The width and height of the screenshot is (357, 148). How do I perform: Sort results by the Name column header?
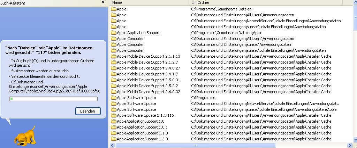(x=150, y=2)
